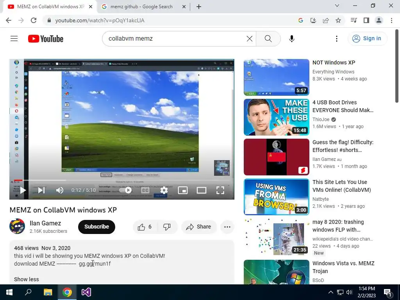Open Ilan Gamez channel avatar
The height and width of the screenshot is (300, 400).
(x=17, y=226)
